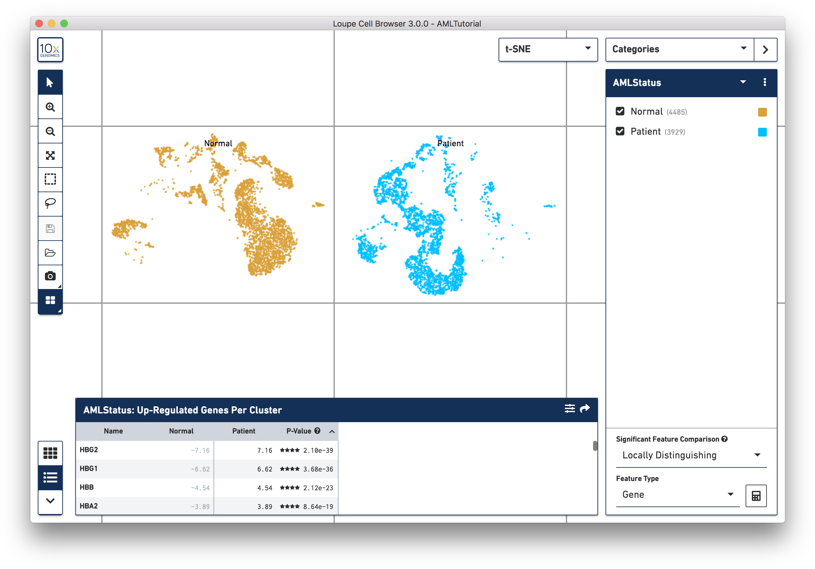Change the Patient category color swatch

click(x=762, y=132)
